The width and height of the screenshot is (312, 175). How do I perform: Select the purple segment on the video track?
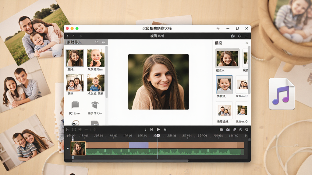point(139,145)
